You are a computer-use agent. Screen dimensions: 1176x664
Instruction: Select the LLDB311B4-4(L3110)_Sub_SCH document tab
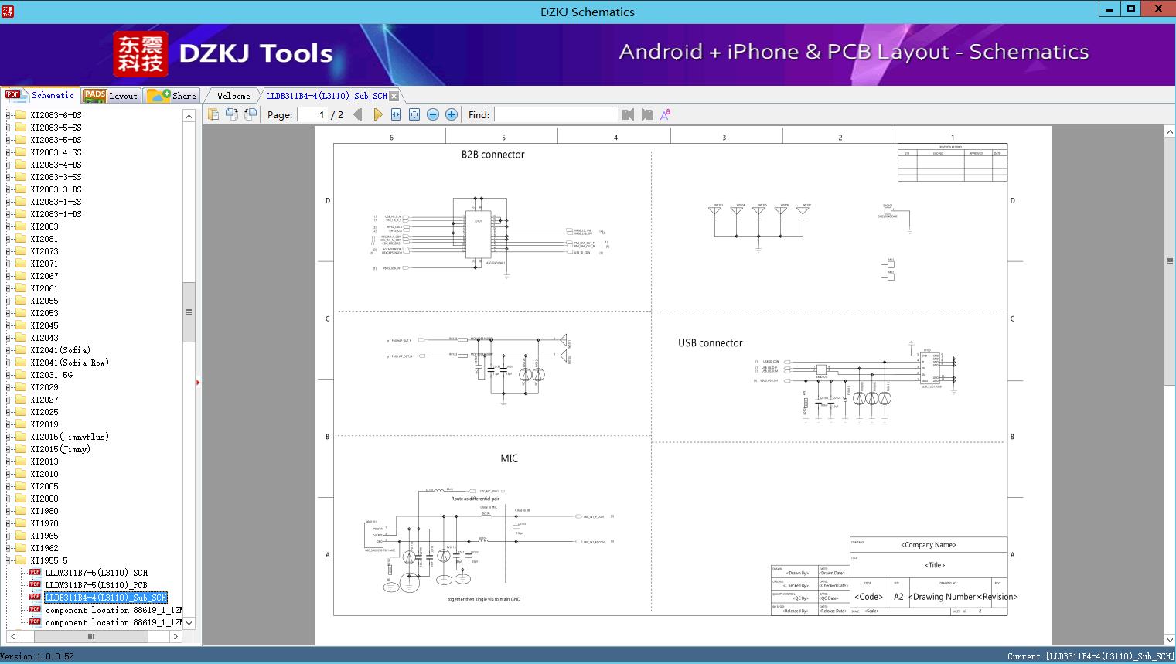326,96
